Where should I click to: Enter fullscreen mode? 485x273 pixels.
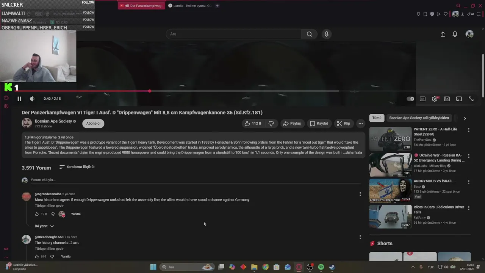pos(471,99)
